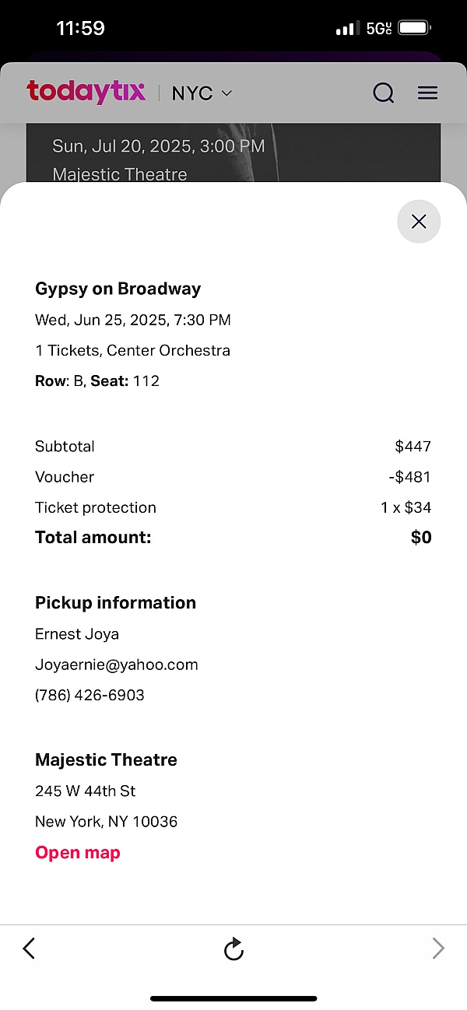Tap the status bar clock

point(80,29)
